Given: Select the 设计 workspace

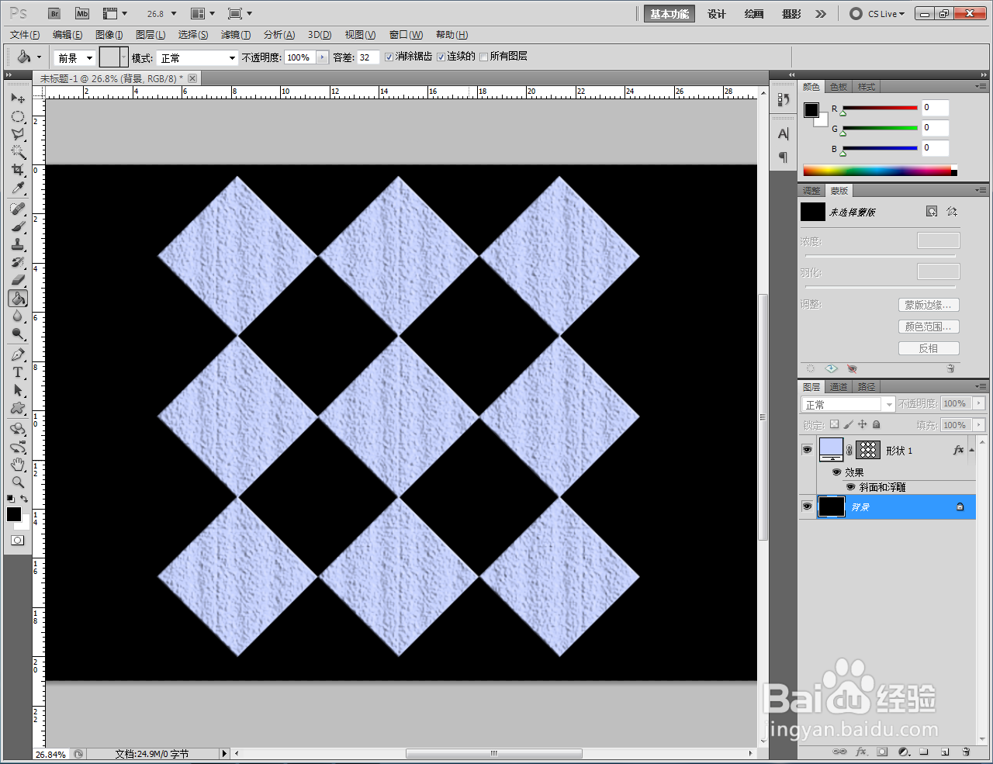Looking at the screenshot, I should [x=717, y=14].
